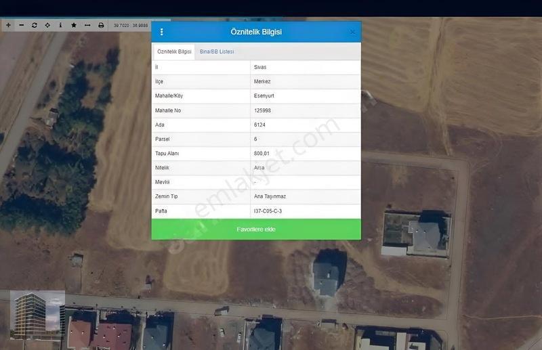This screenshot has width=542, height=350.
Task: Select the Esenyurt neighborhood value
Action: click(264, 95)
